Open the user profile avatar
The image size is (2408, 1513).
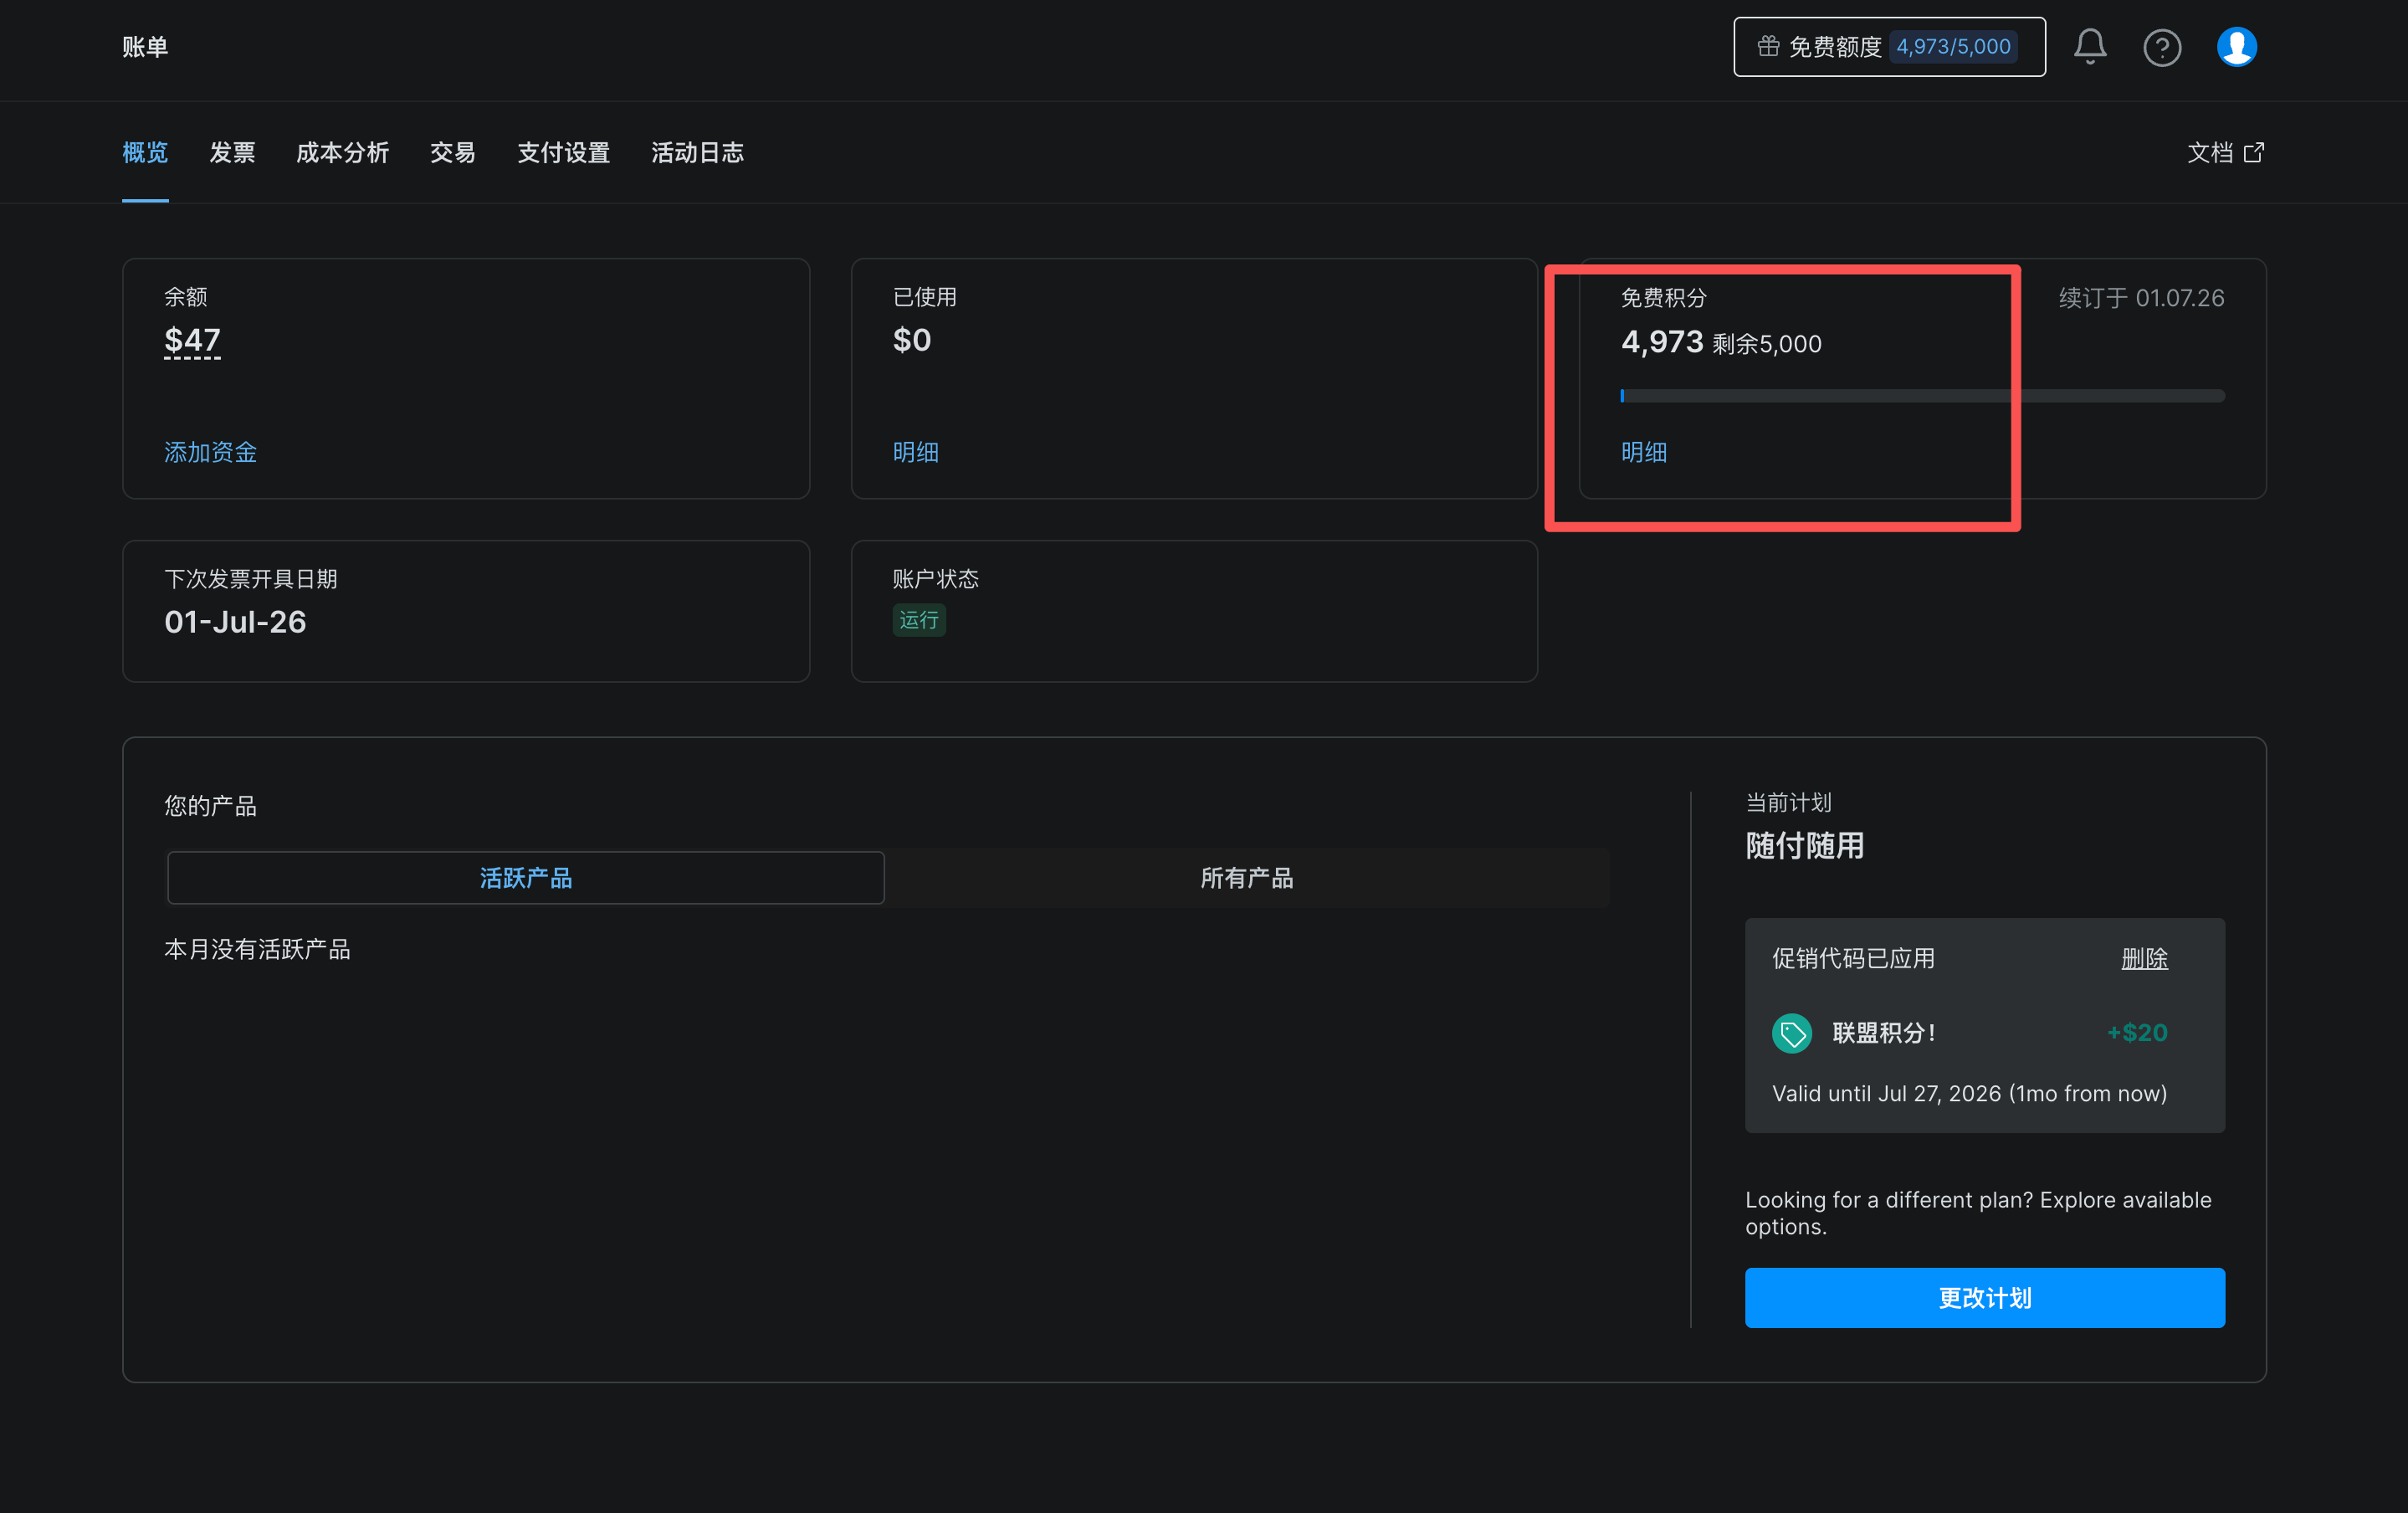[x=2237, y=47]
